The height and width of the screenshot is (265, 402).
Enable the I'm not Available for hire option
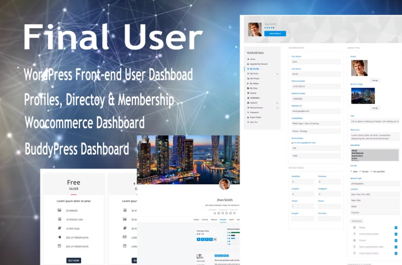pos(292,142)
